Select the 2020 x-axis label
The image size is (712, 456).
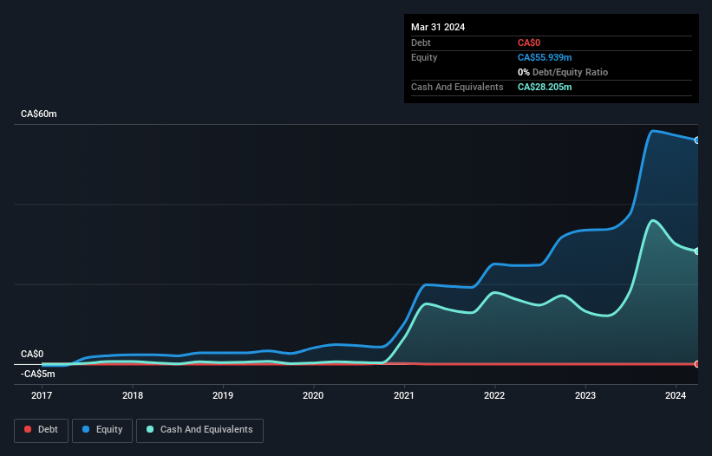[x=313, y=395]
